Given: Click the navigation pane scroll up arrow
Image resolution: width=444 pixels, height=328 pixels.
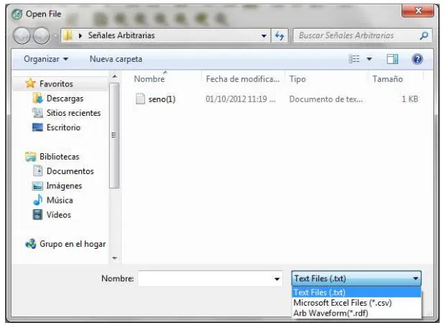Looking at the screenshot, I should [x=114, y=76].
